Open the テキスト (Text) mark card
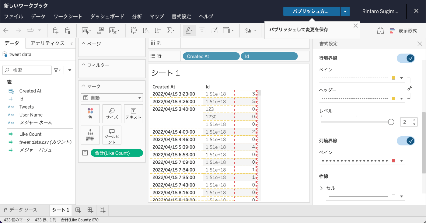This screenshot has width=426, height=223. (x=133, y=114)
